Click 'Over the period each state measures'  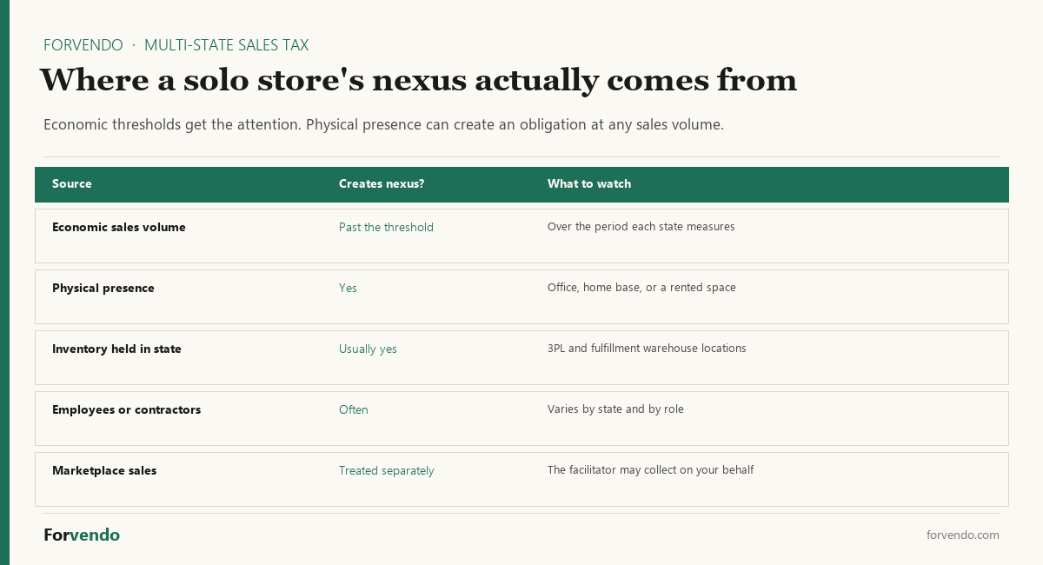[641, 226]
